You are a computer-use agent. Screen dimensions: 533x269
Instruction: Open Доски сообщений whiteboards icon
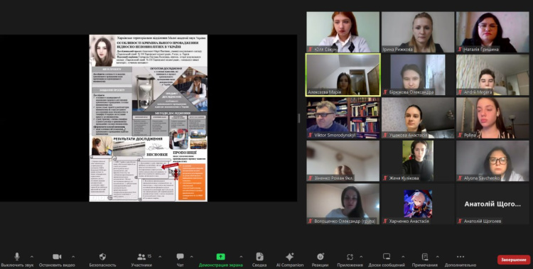[x=387, y=257]
